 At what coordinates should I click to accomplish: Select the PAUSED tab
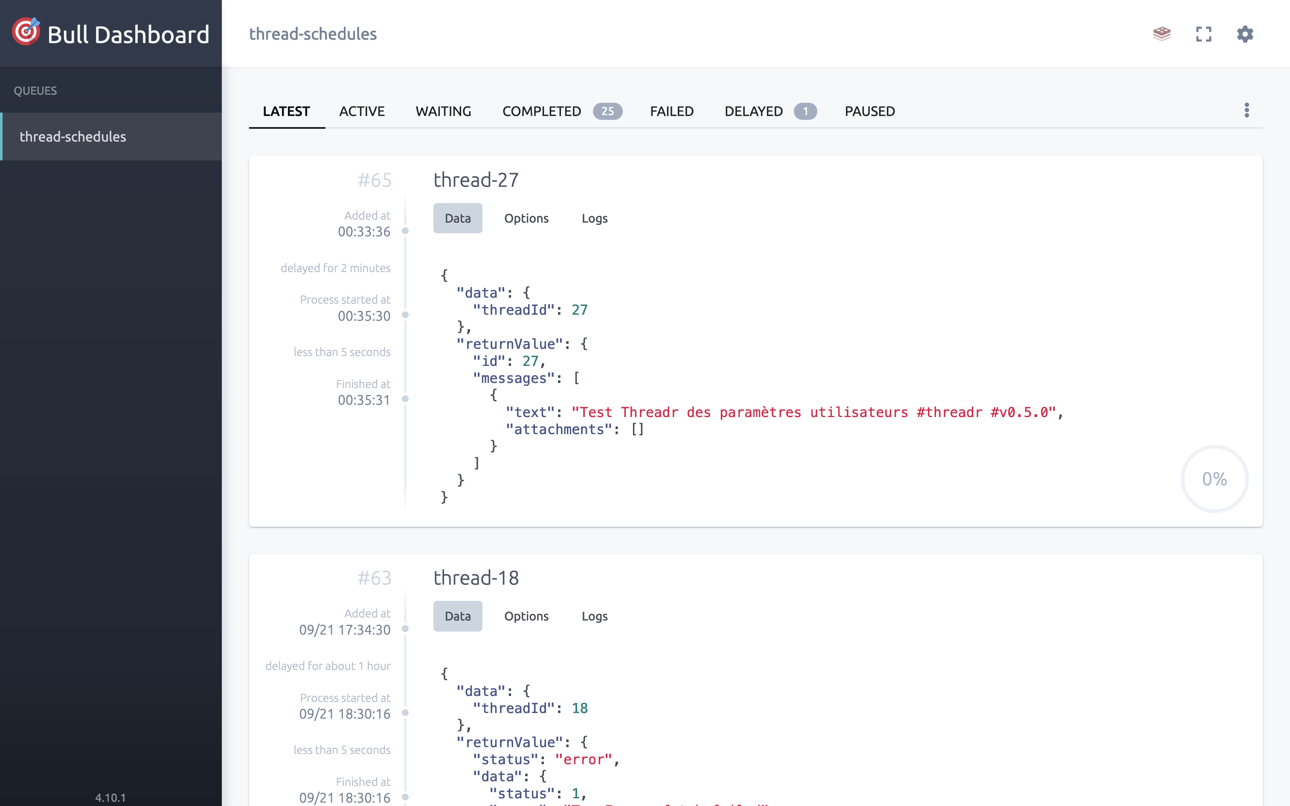pos(869,111)
